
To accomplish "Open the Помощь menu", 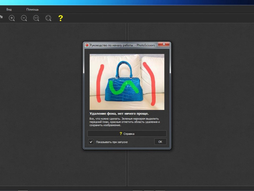I will click(32, 9).
